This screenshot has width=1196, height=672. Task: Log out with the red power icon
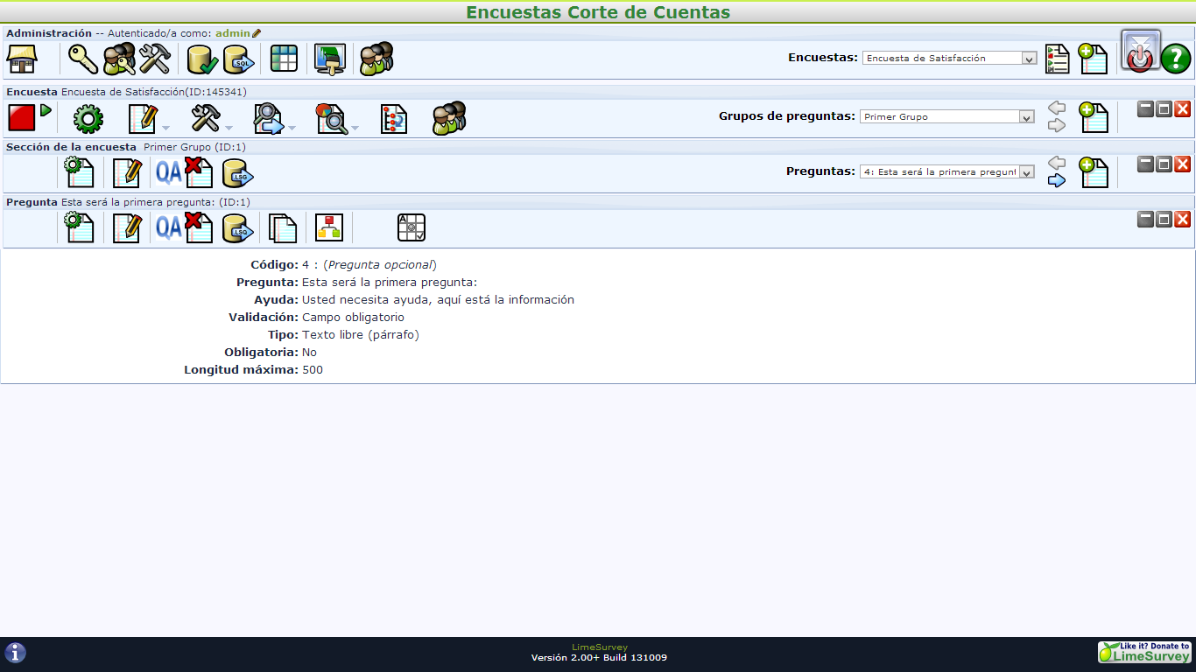[x=1141, y=52]
